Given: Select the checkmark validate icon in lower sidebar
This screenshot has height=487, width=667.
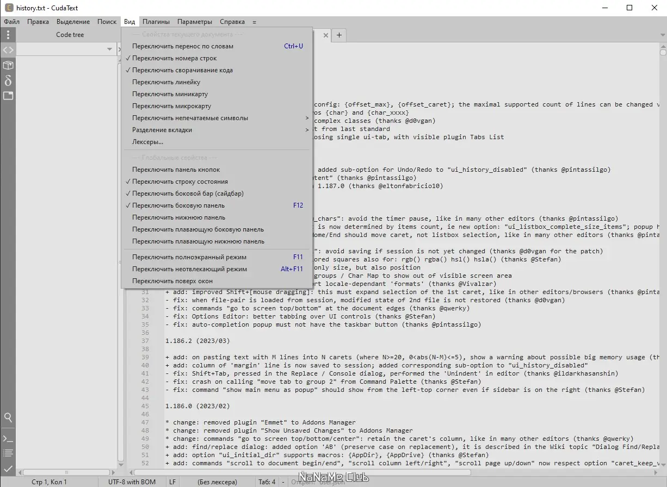Looking at the screenshot, I should point(8,467).
